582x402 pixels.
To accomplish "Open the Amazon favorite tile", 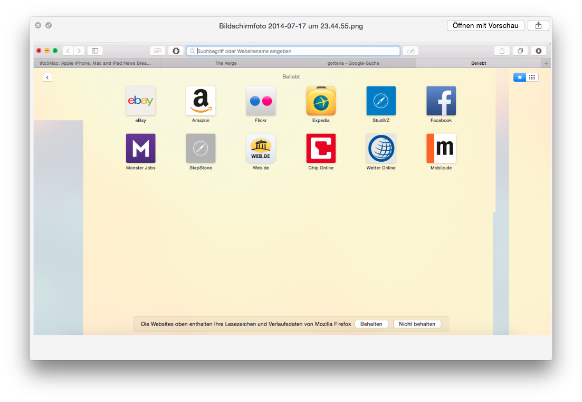I will [201, 101].
